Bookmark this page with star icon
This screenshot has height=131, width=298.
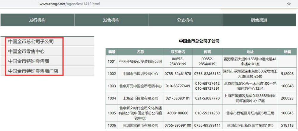[289, 4]
